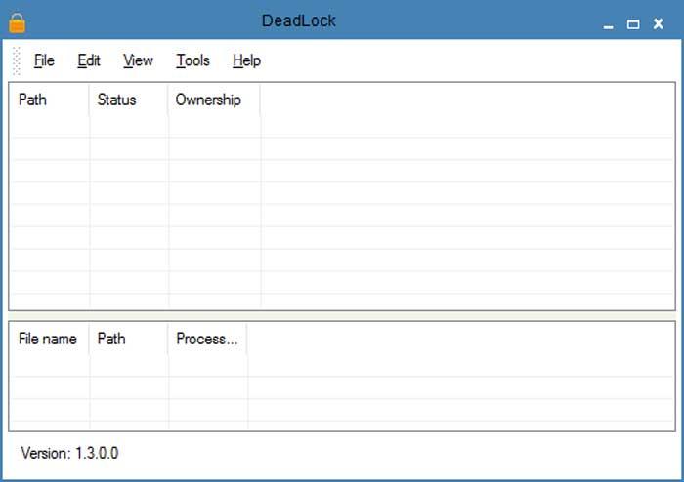Image resolution: width=684 pixels, height=482 pixels.
Task: Open the File menu
Action: point(44,60)
